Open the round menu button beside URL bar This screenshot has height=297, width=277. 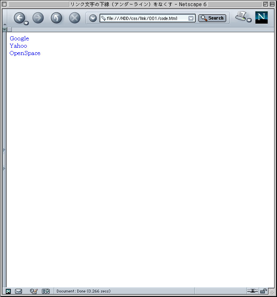(93, 18)
